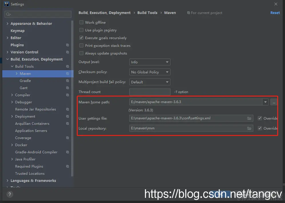
Task: Click the Maven home path browse button
Action: pyautogui.click(x=274, y=102)
